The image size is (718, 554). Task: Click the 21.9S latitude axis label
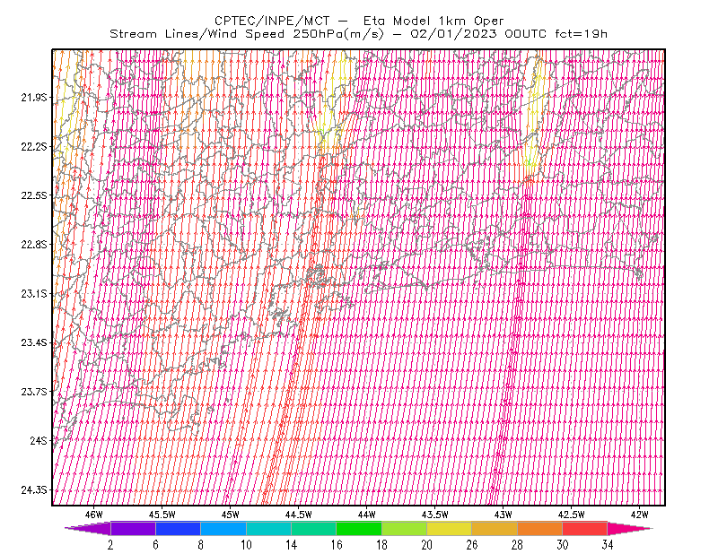tap(34, 98)
